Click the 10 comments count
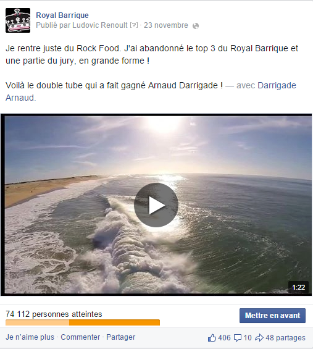313x349 pixels. pos(248,338)
